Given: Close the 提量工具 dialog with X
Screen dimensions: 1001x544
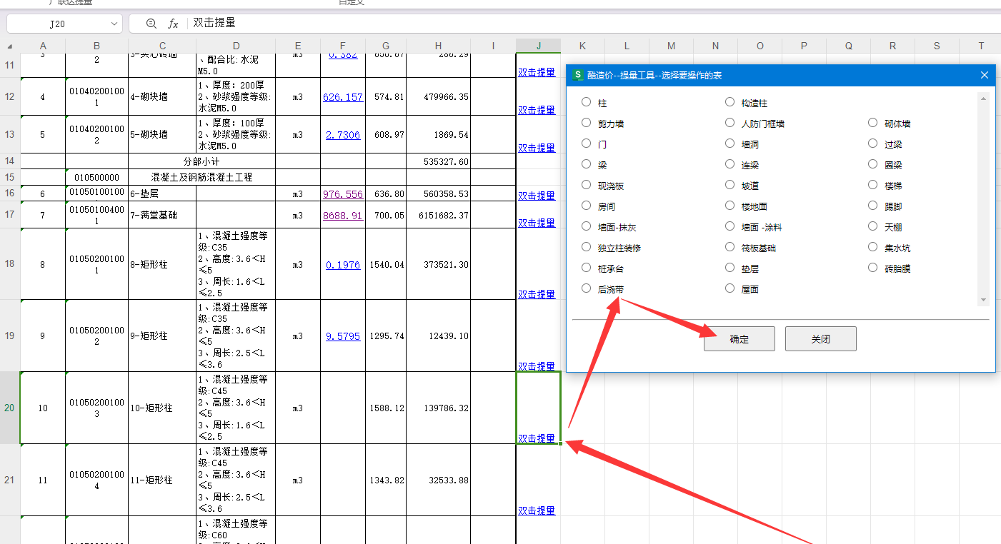Looking at the screenshot, I should coord(984,75).
